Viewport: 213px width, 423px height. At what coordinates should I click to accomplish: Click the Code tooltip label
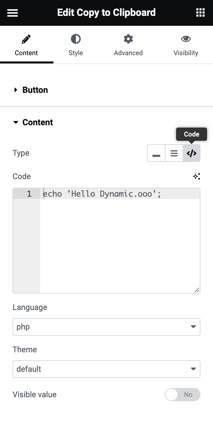tap(191, 134)
